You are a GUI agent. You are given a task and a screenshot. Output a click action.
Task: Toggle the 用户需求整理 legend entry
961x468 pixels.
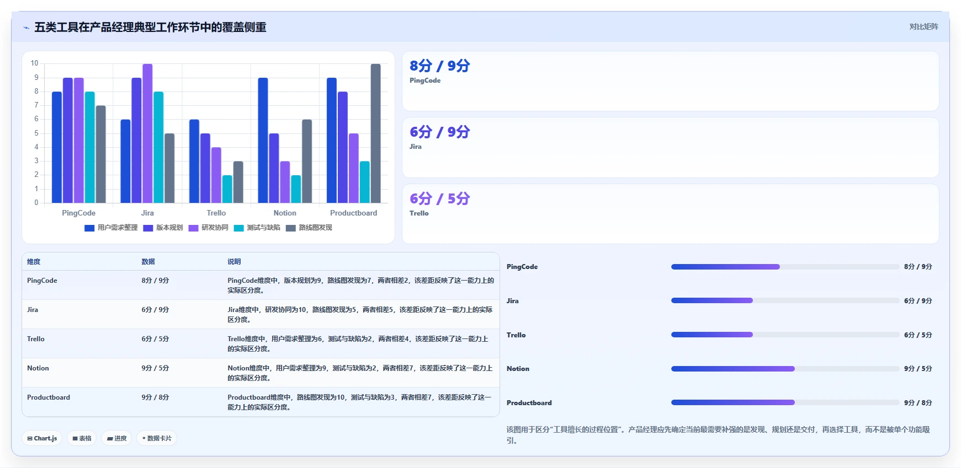tap(111, 228)
